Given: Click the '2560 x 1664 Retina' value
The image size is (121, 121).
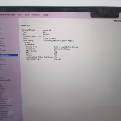Looking at the screenshot, I should click(62, 49).
